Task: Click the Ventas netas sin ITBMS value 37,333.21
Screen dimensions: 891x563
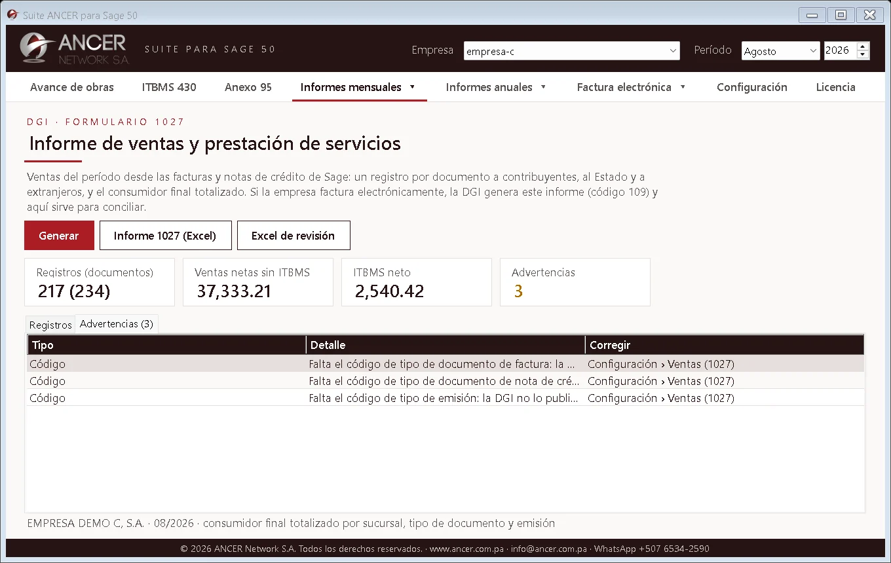Action: [x=234, y=291]
